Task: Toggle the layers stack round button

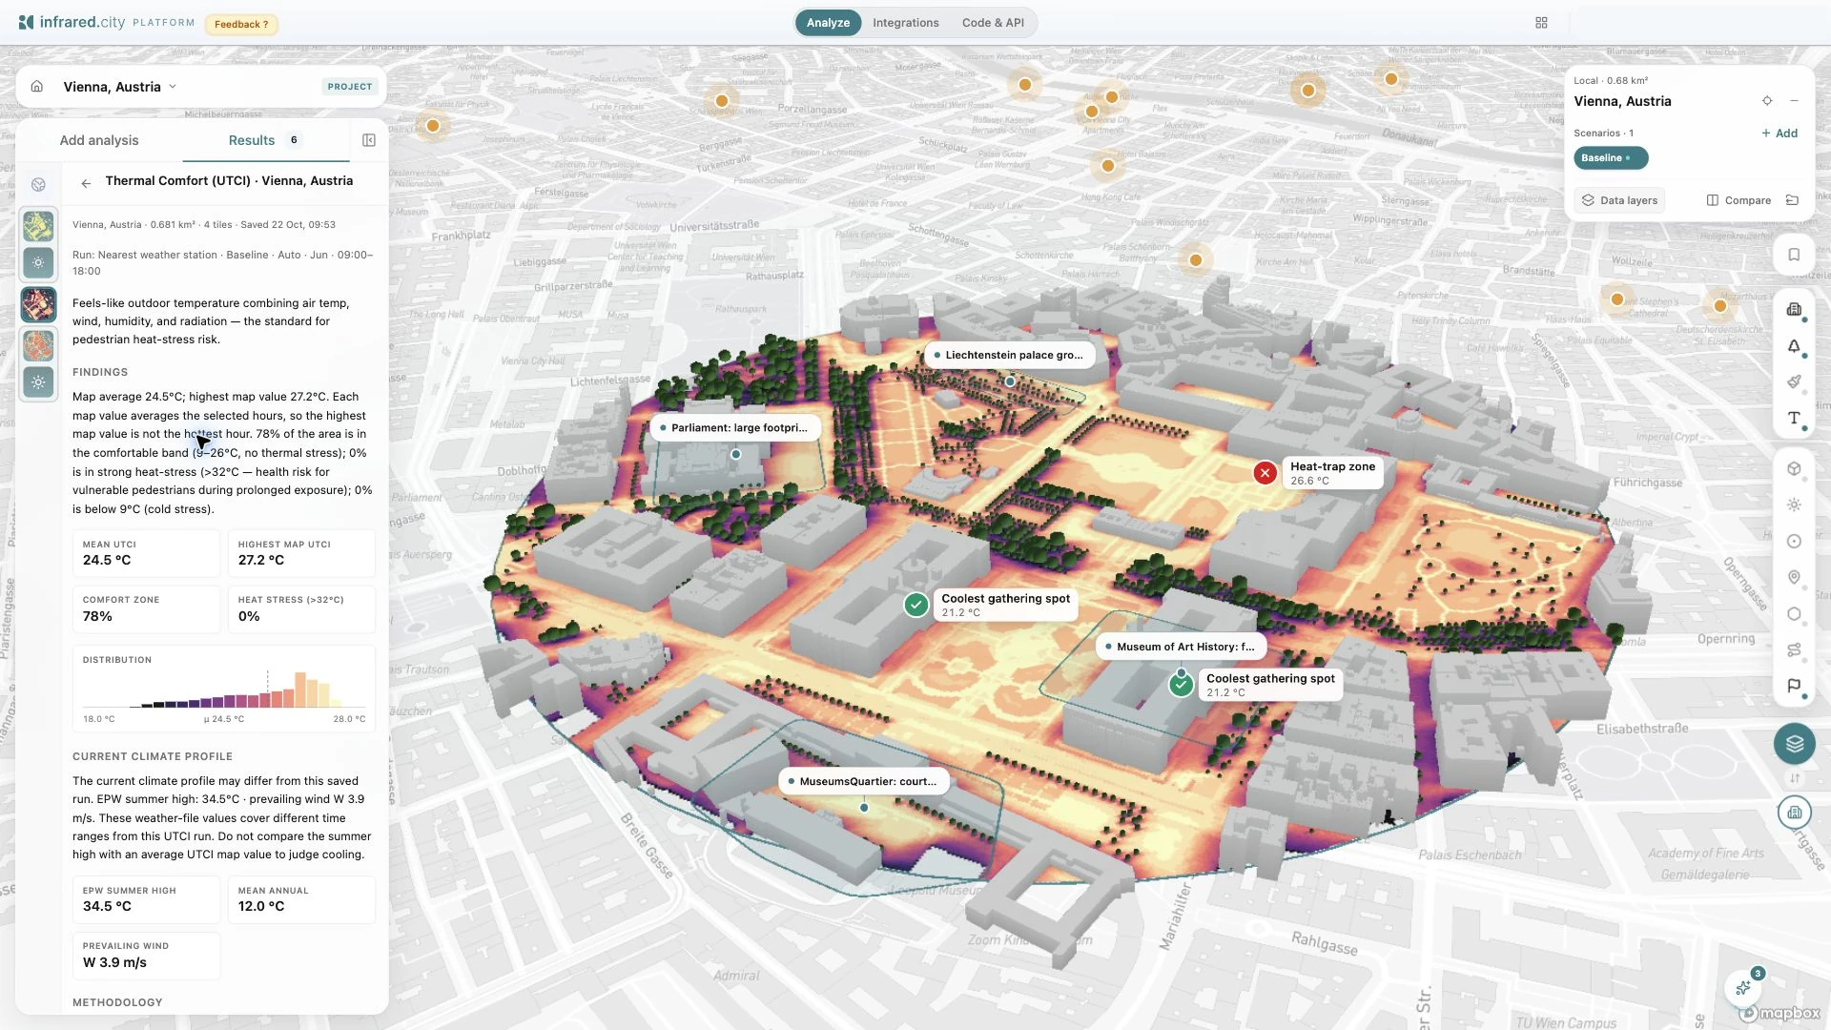Action: [1794, 744]
